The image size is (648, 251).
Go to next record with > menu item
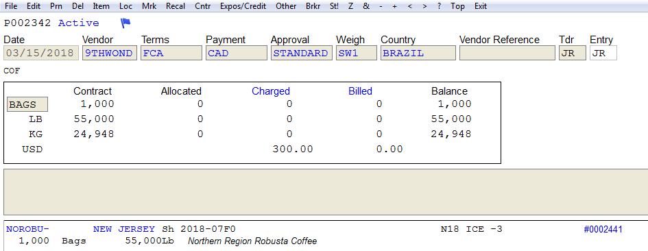click(x=424, y=6)
